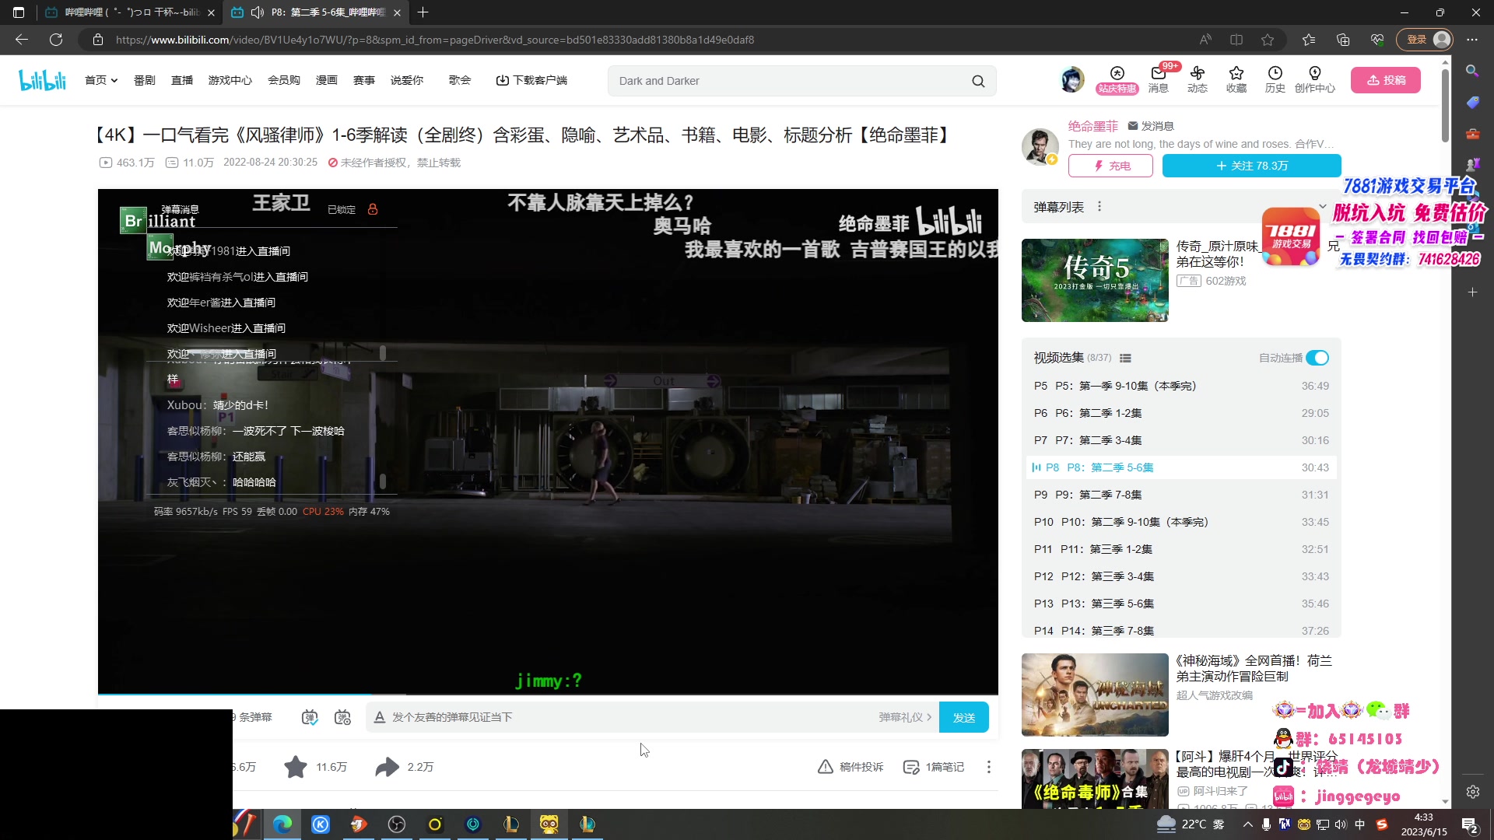Open browser settings and more menu
Viewport: 1494px width, 840px height.
[x=1472, y=40]
